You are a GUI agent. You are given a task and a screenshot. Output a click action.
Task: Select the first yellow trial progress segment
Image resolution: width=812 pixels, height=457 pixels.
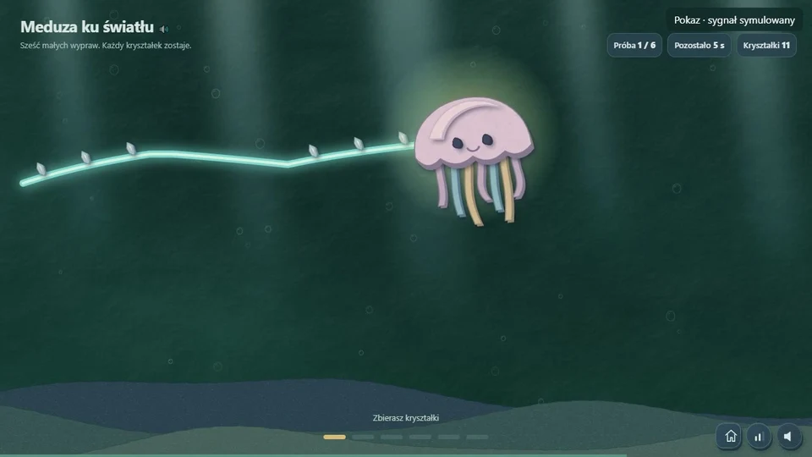click(335, 437)
